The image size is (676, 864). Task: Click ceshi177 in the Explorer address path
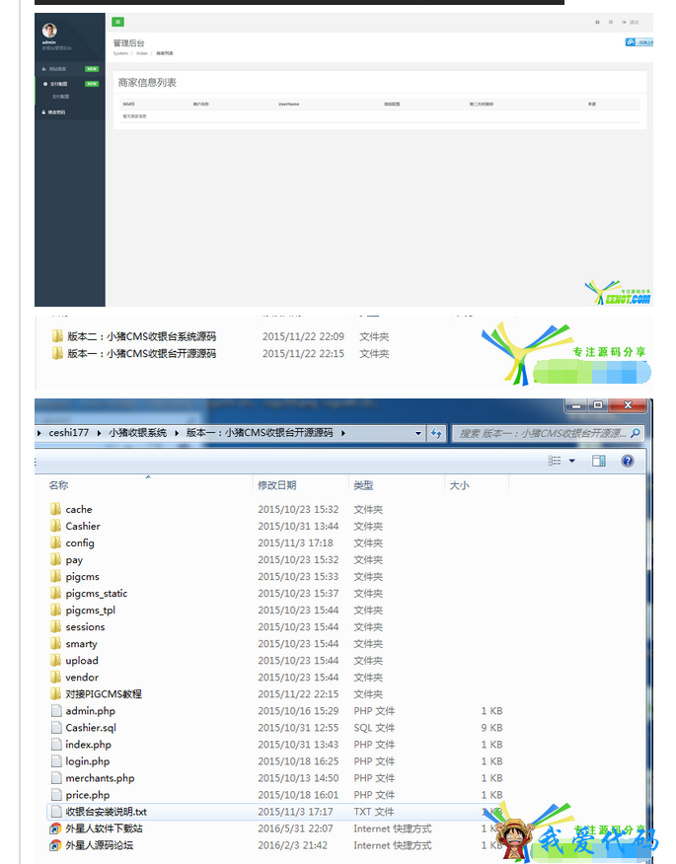(x=68, y=433)
